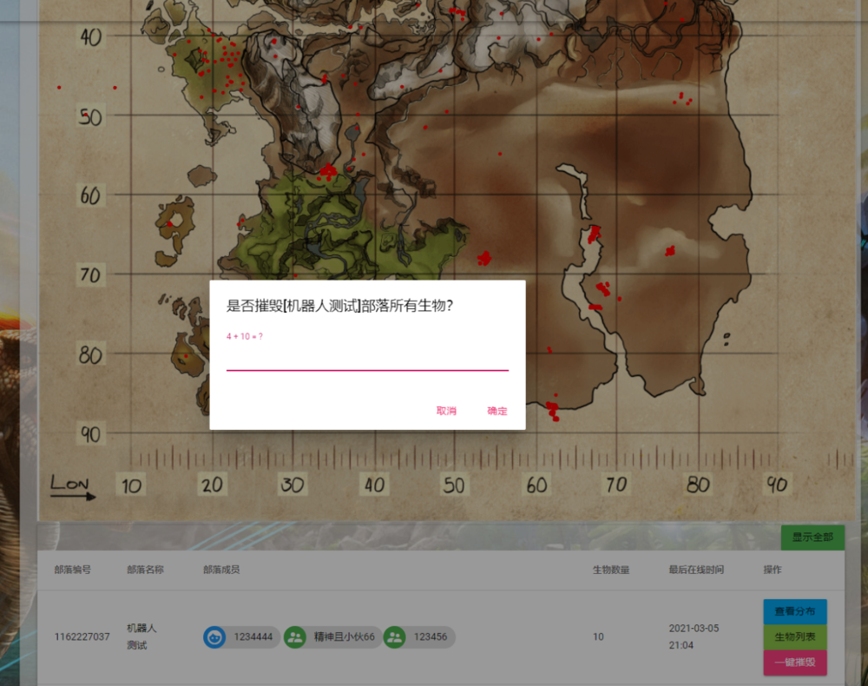Click the green group icon beside 123456
The image size is (868, 686).
395,637
